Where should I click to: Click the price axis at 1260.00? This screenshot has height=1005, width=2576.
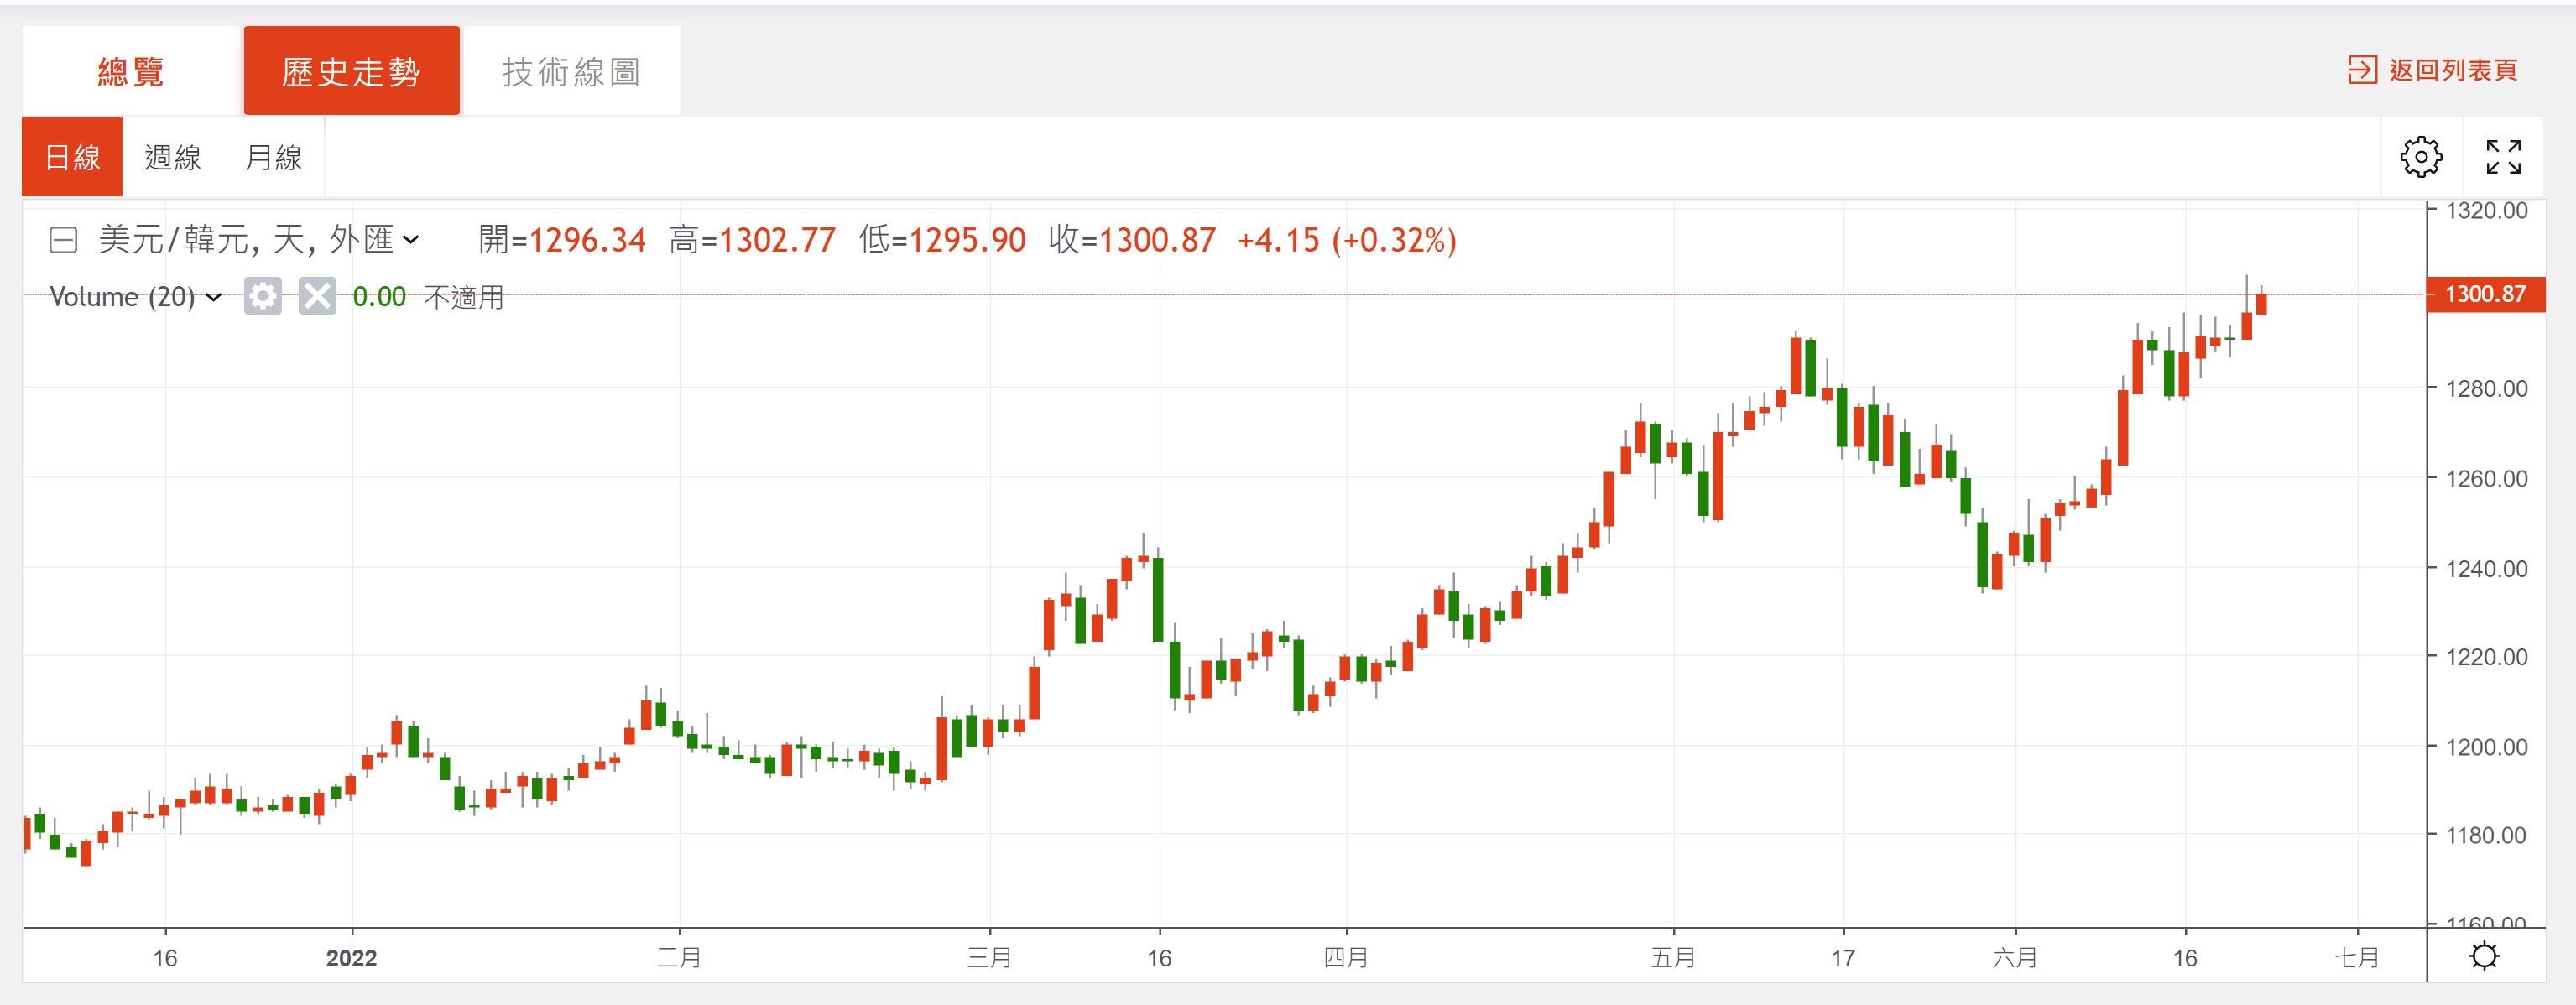[x=2486, y=478]
